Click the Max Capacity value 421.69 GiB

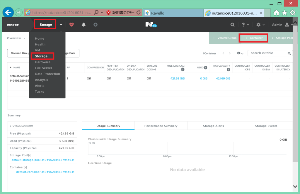pos(223,78)
